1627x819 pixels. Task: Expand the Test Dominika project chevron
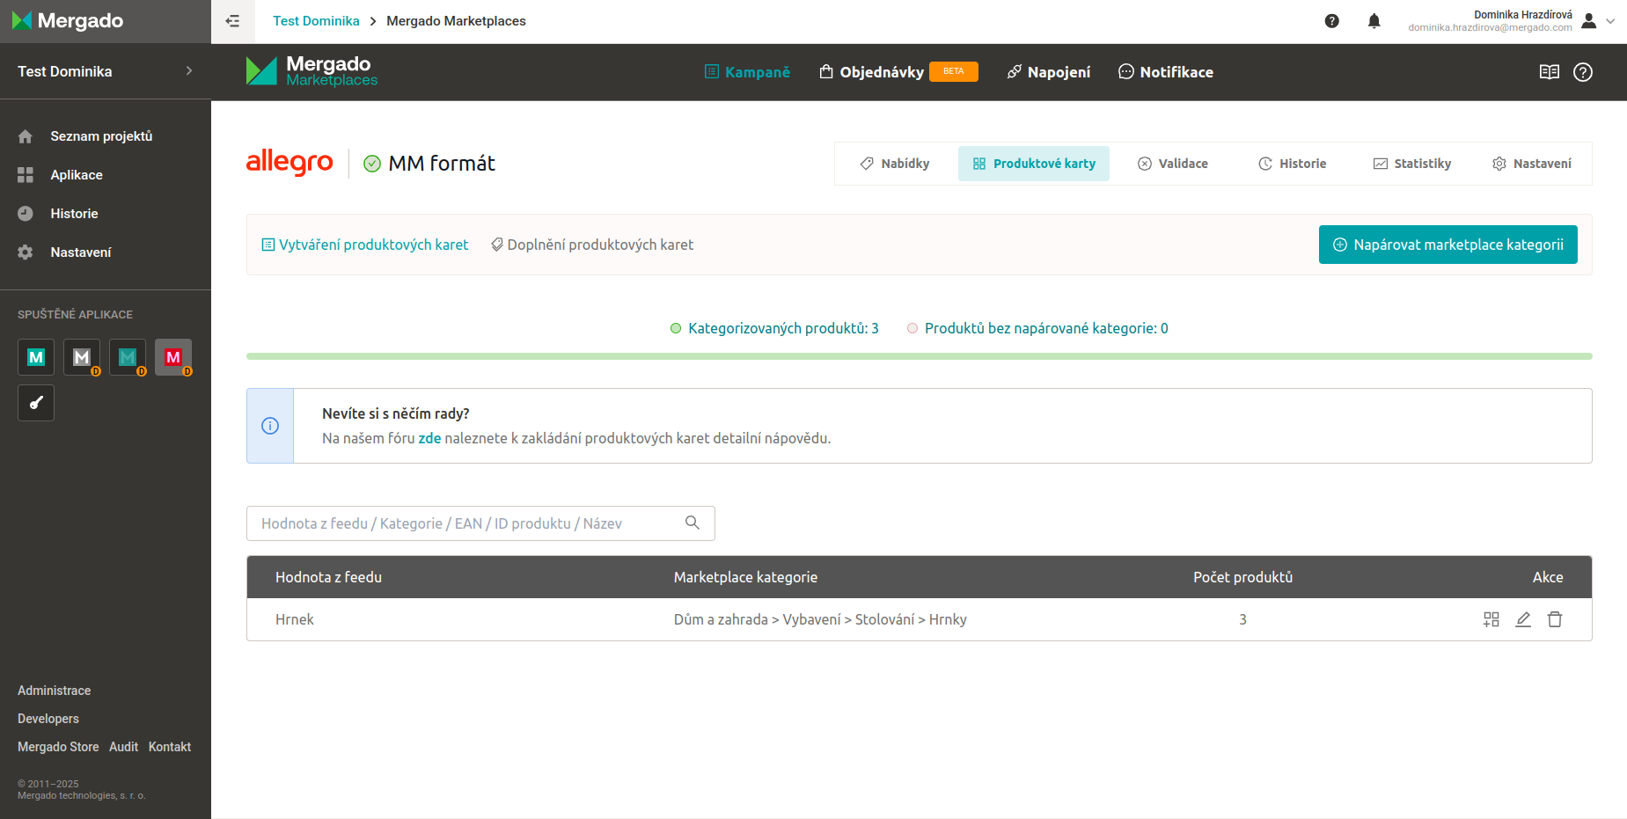[x=189, y=71]
